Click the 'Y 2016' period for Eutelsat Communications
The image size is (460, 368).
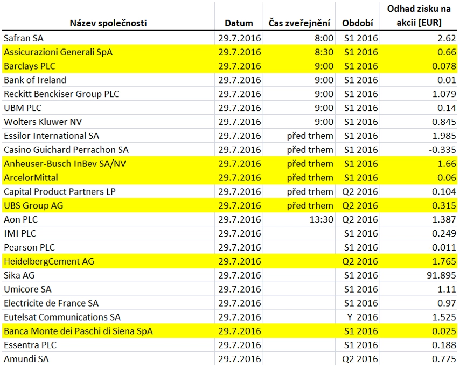pos(363,317)
